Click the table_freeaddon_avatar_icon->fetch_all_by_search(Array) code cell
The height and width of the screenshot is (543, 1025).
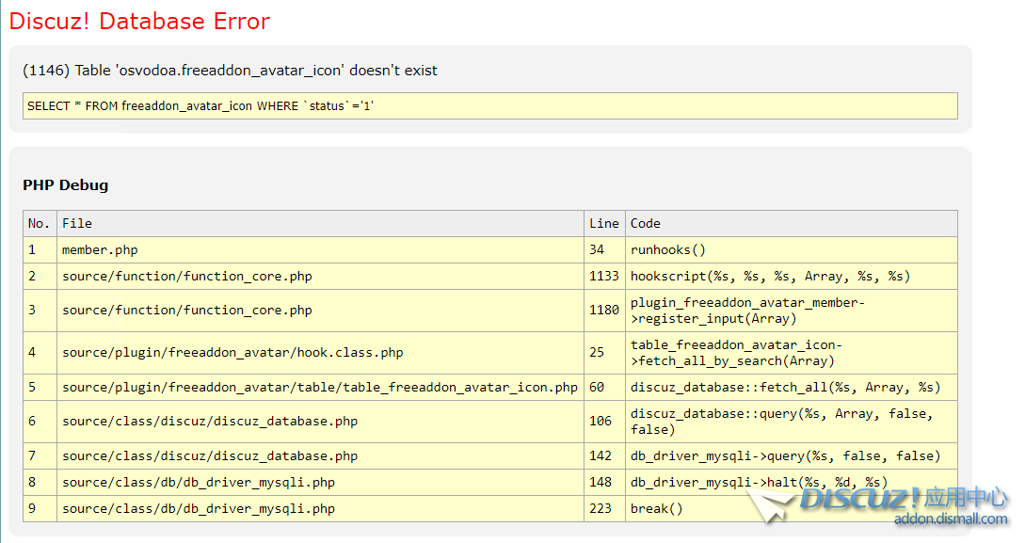792,353
